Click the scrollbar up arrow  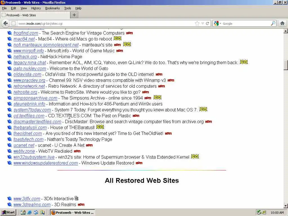coord(286,31)
